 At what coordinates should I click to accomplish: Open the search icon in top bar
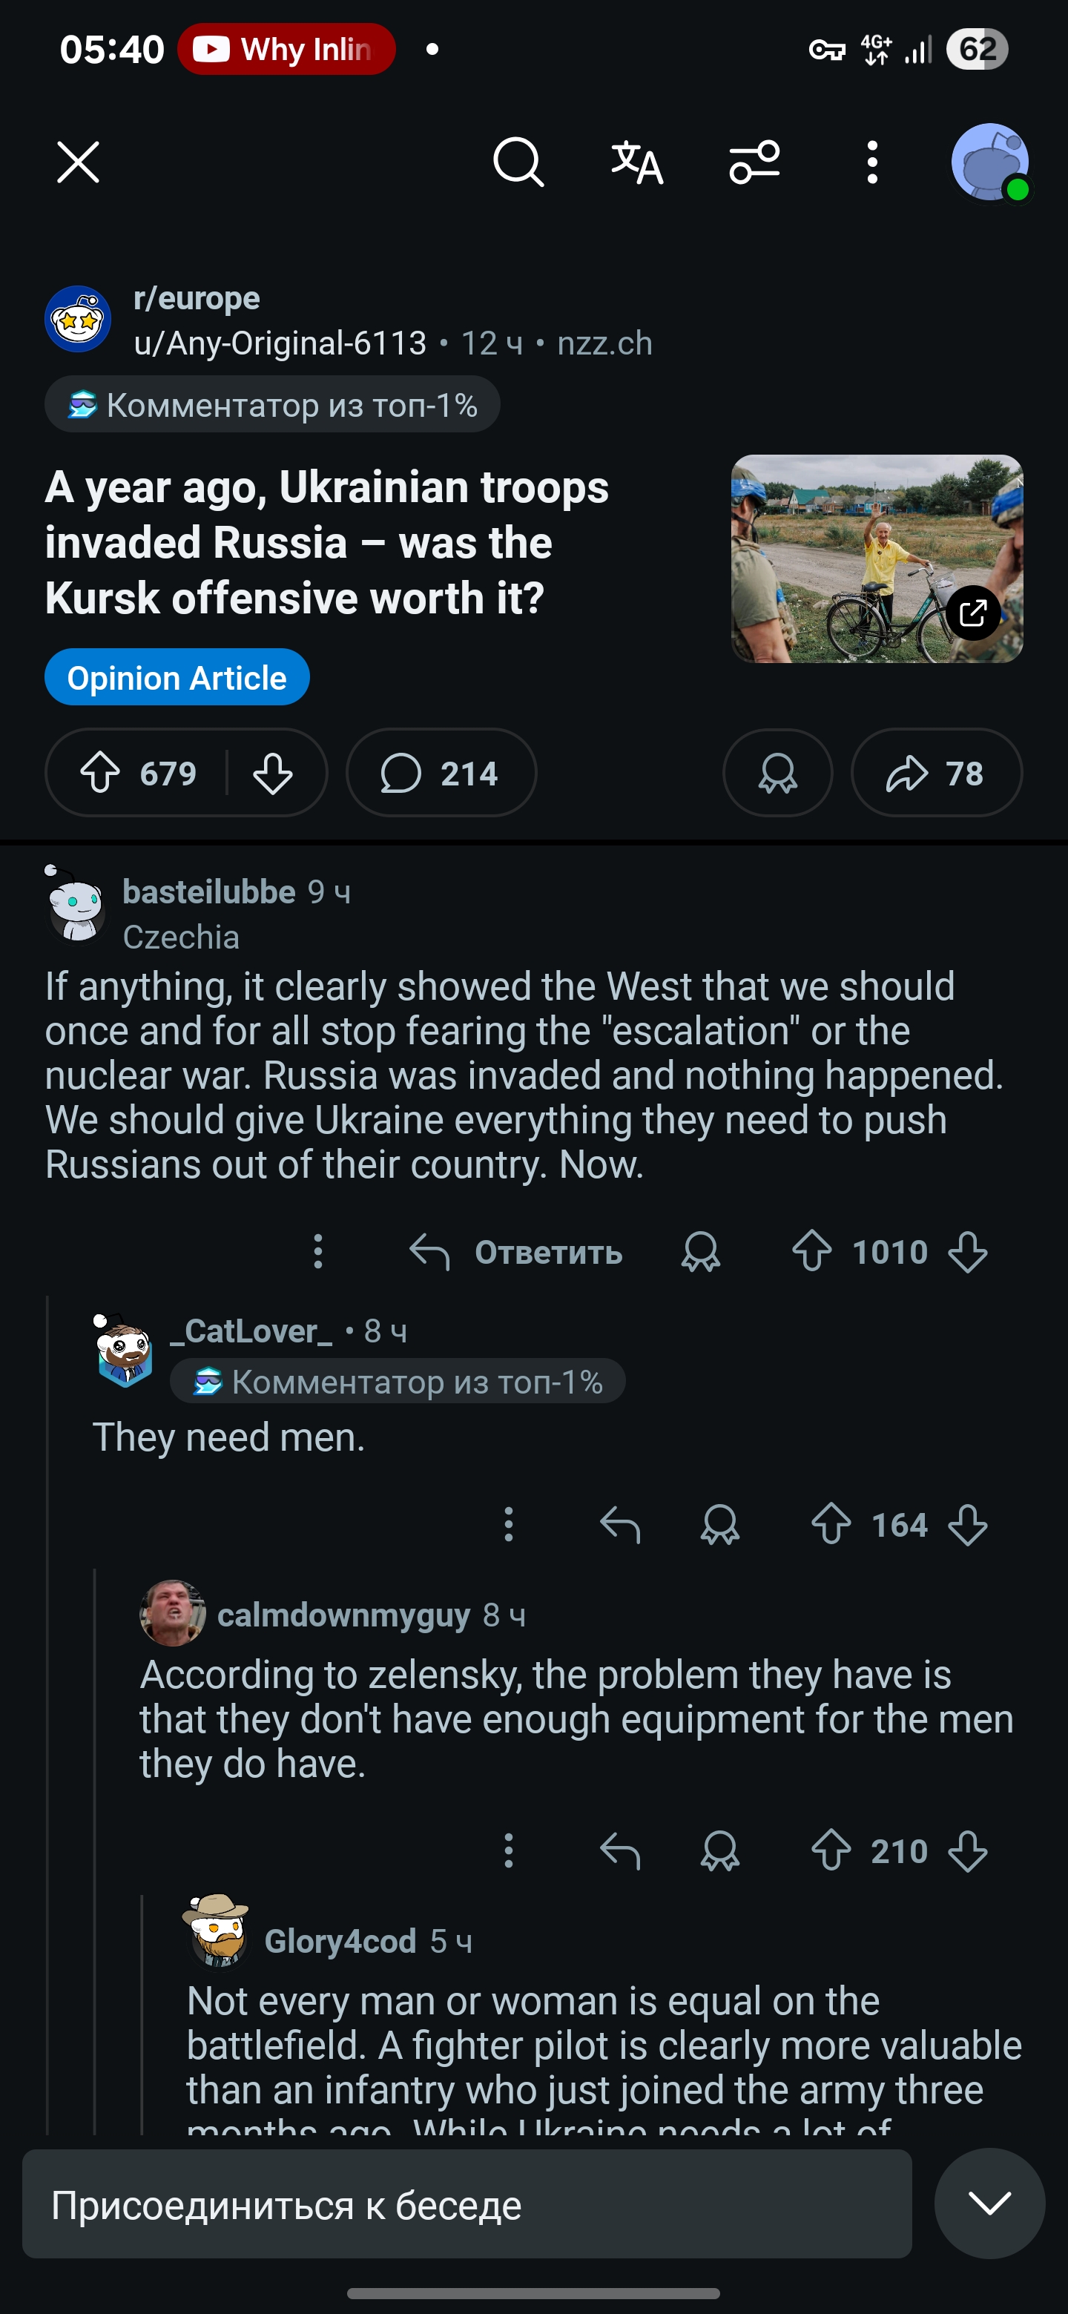tap(518, 162)
